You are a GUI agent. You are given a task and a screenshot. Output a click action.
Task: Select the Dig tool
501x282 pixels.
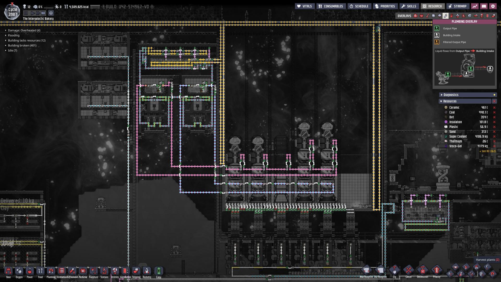(394, 271)
